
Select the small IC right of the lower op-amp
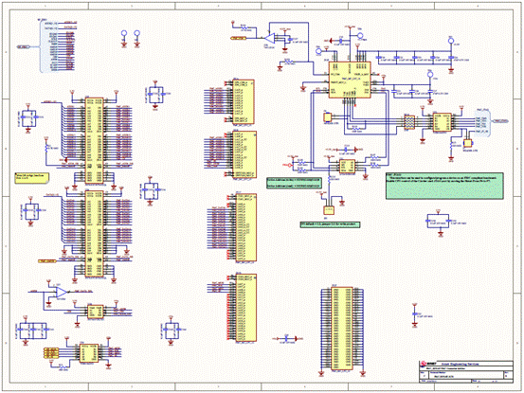(x=96, y=311)
